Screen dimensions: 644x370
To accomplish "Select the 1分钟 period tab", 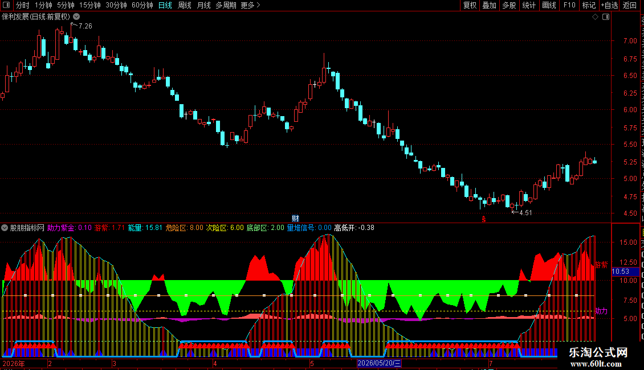I will [x=43, y=5].
